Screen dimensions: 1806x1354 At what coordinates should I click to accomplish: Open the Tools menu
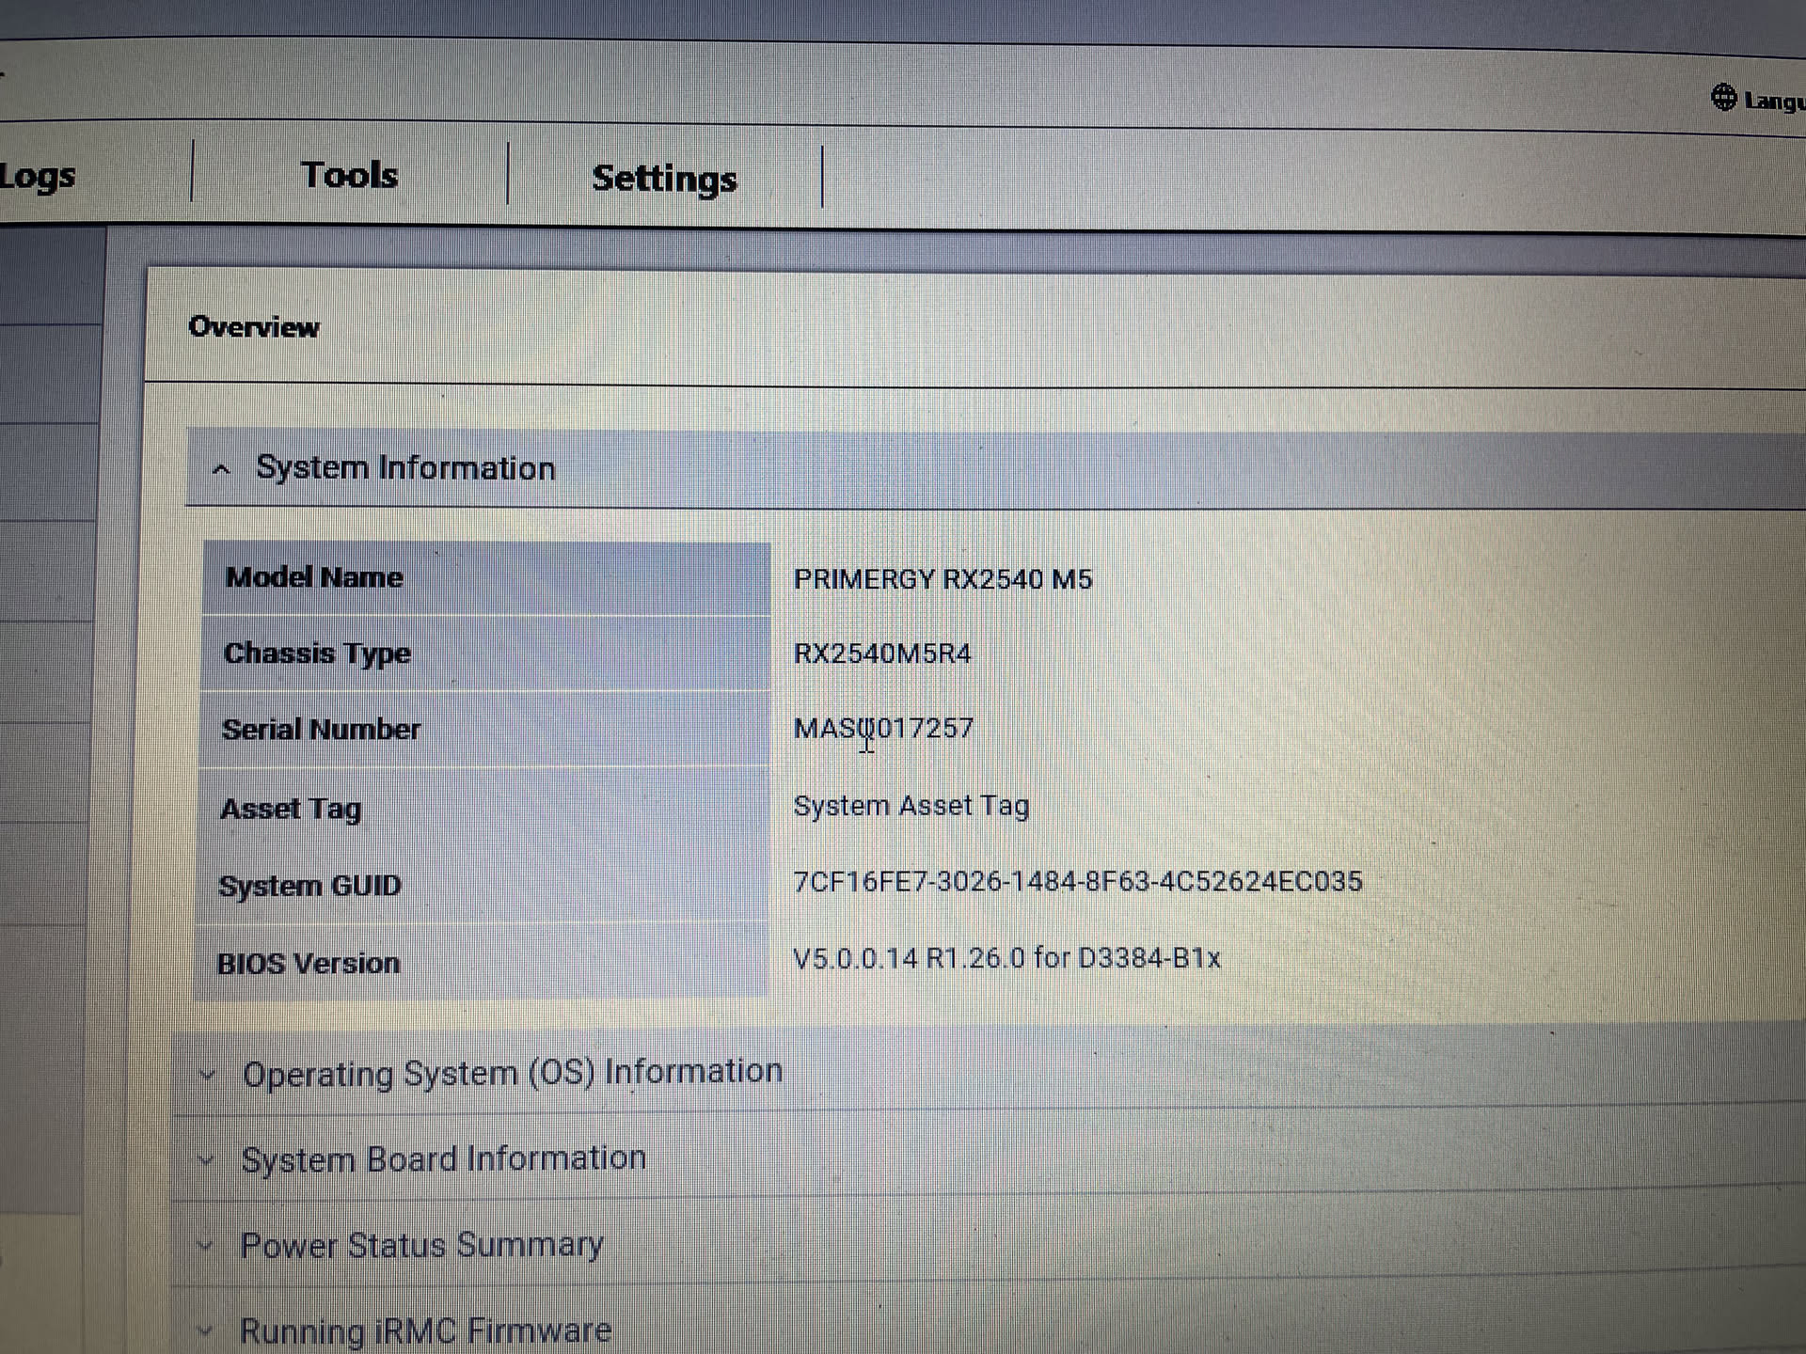tap(349, 175)
